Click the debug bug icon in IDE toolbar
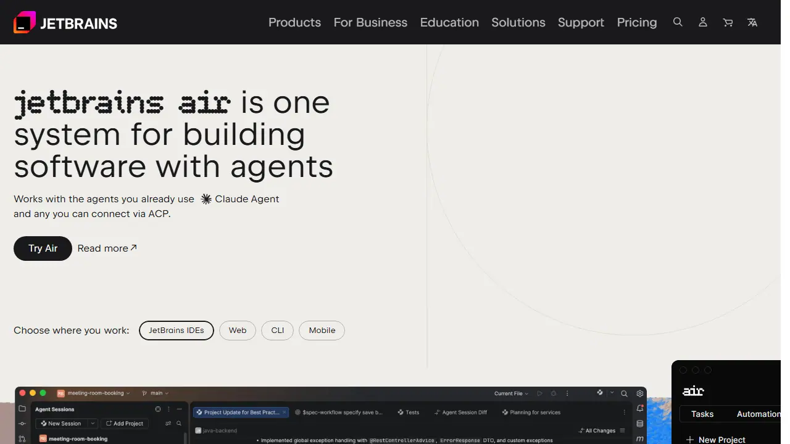The width and height of the screenshot is (790, 444). click(554, 393)
